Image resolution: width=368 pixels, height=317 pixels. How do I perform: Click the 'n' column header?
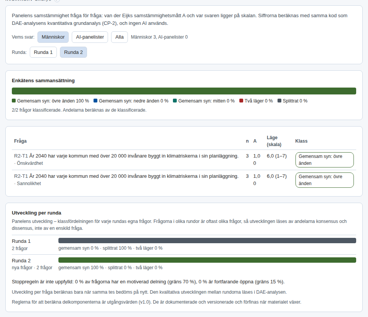247,141
